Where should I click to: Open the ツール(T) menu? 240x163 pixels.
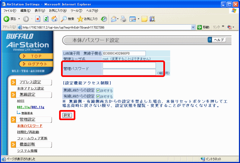coord(76,11)
